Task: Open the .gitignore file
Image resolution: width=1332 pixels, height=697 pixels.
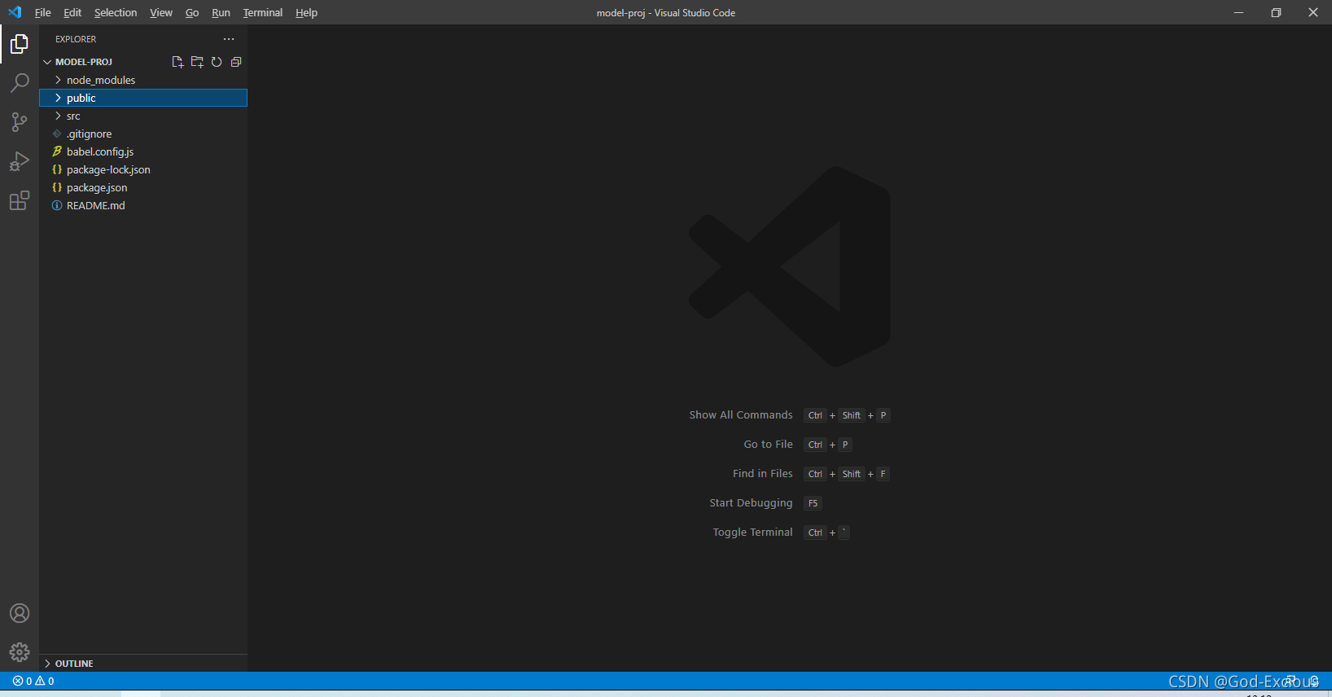Action: coord(143,134)
